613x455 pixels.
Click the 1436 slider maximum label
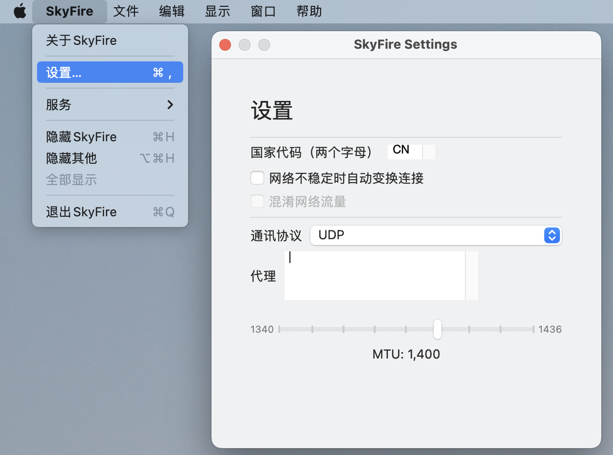click(x=550, y=329)
